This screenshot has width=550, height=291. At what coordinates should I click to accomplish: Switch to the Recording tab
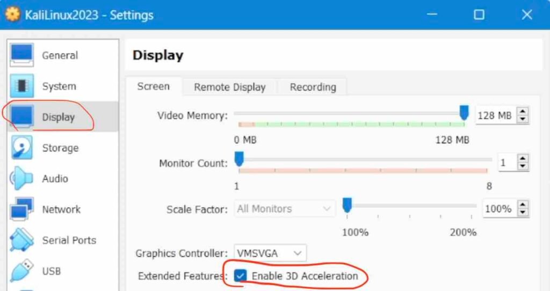313,87
